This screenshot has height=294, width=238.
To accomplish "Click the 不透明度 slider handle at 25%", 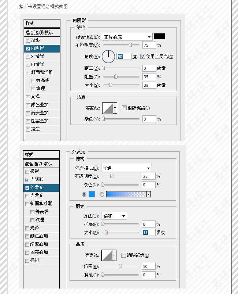I will point(112,176).
